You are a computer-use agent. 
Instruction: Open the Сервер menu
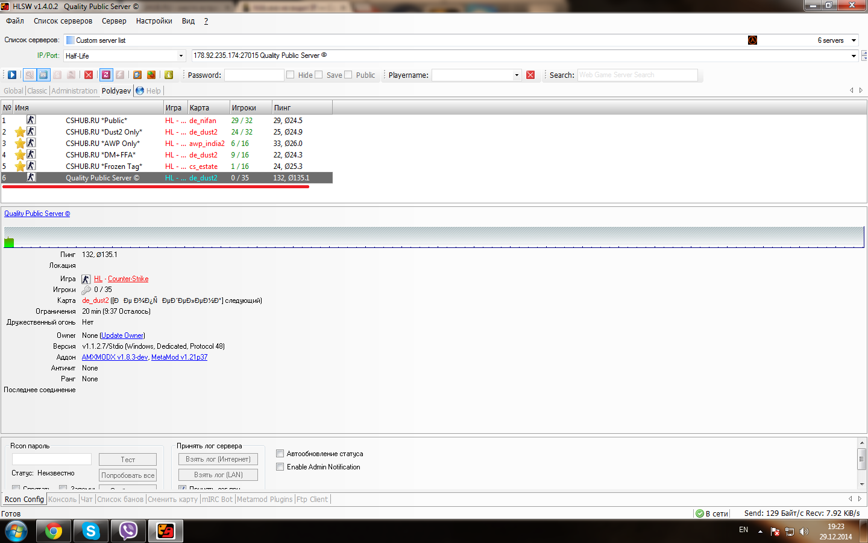[x=114, y=21]
